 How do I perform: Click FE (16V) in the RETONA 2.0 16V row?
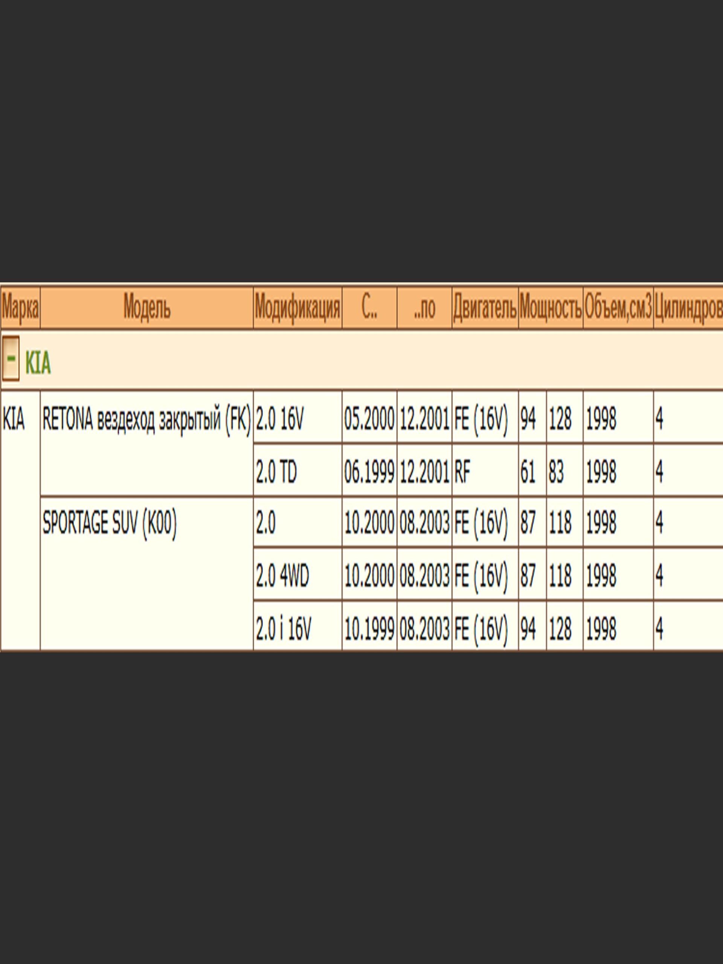(x=485, y=417)
